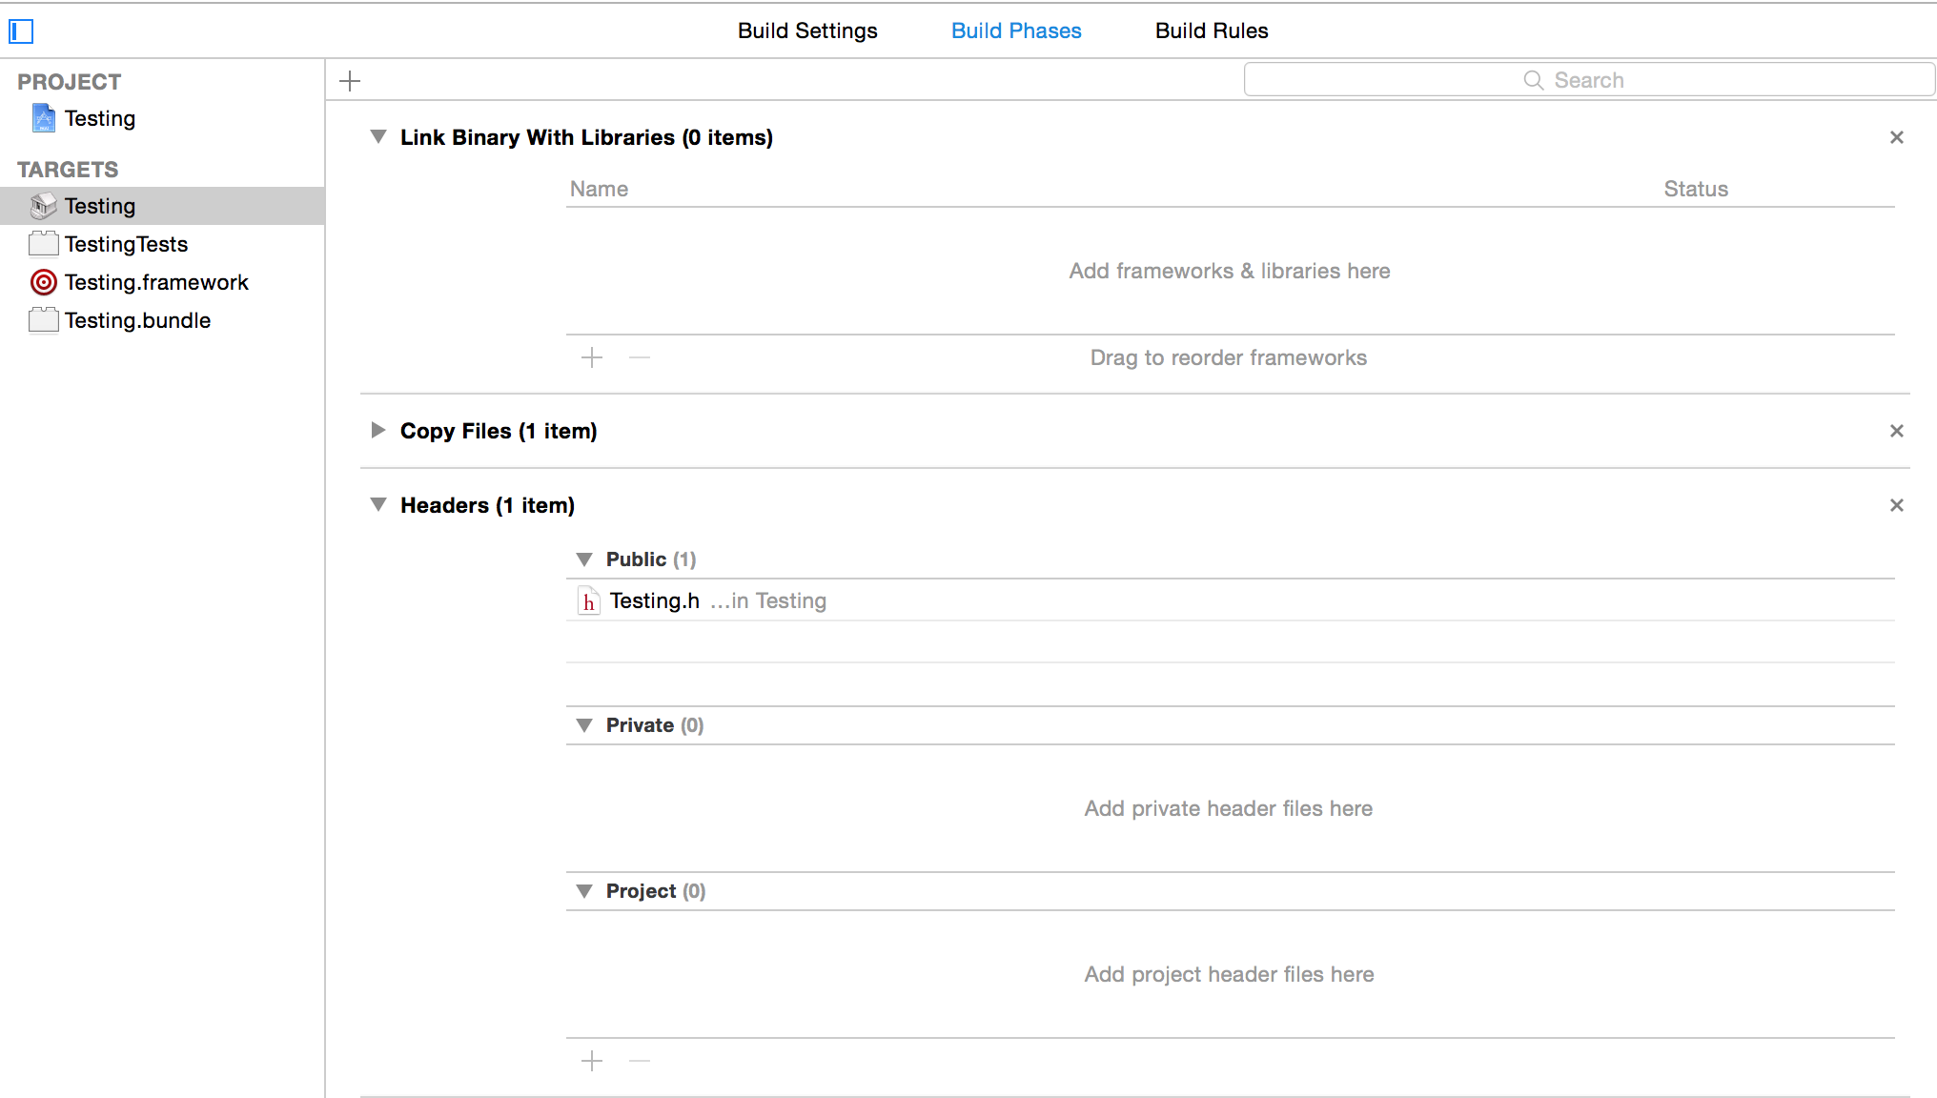Select the Testing target under TARGETS
This screenshot has height=1098, width=1937.
pyautogui.click(x=162, y=206)
